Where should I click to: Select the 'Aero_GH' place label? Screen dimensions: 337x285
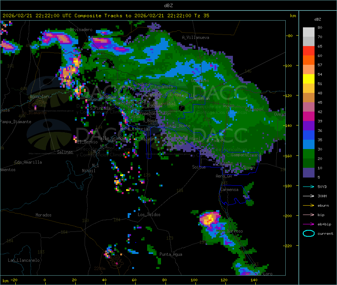click(x=224, y=176)
